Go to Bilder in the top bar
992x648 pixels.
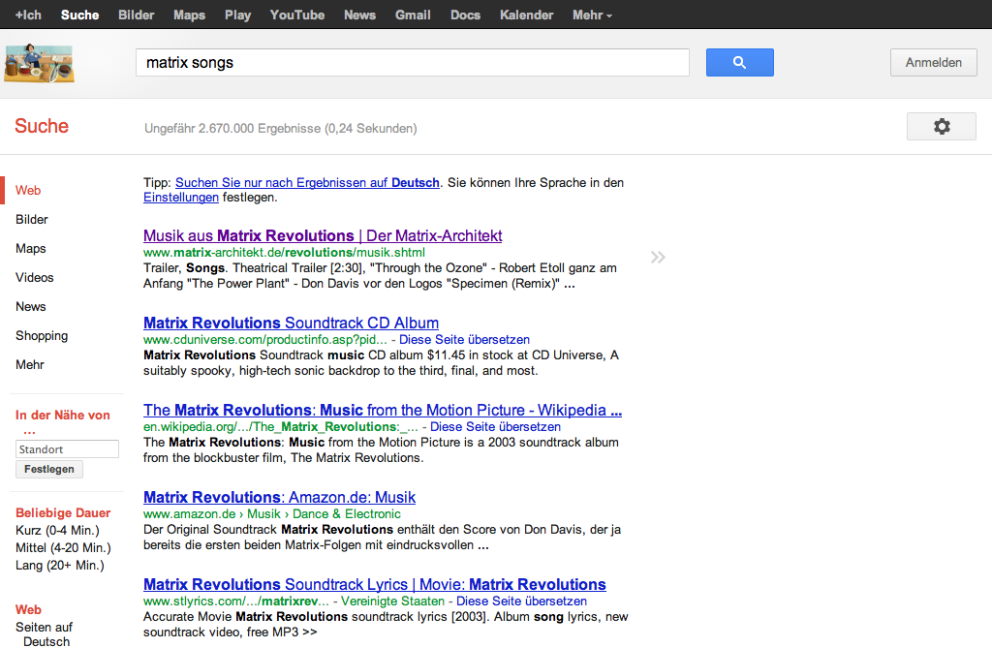tap(136, 15)
